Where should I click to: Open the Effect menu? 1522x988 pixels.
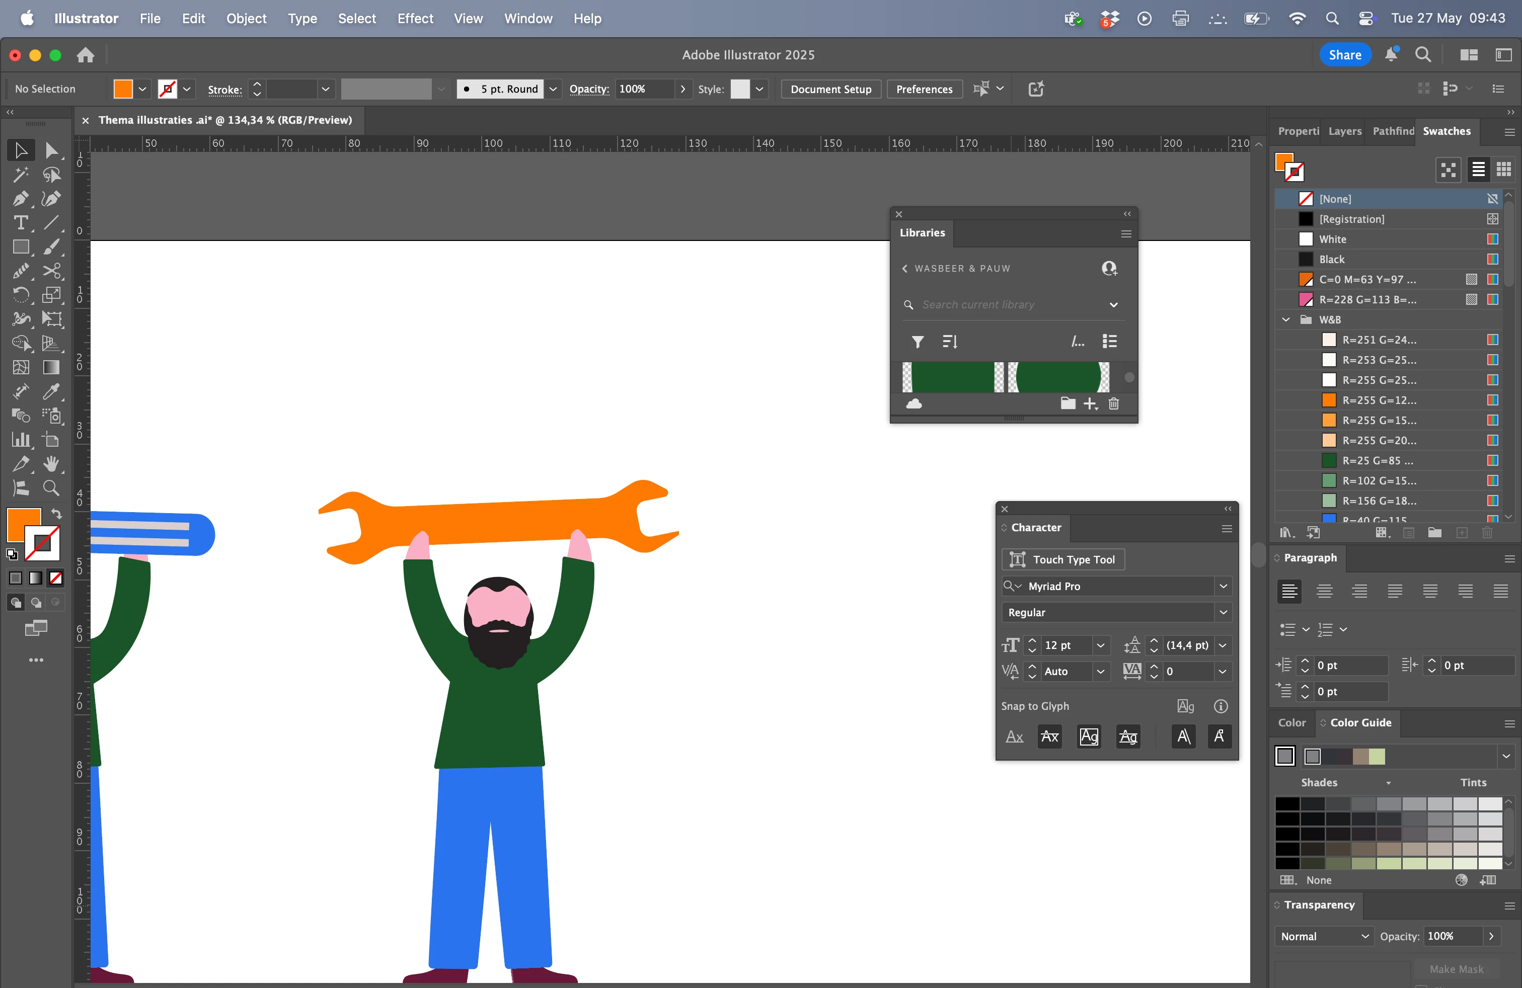[414, 19]
